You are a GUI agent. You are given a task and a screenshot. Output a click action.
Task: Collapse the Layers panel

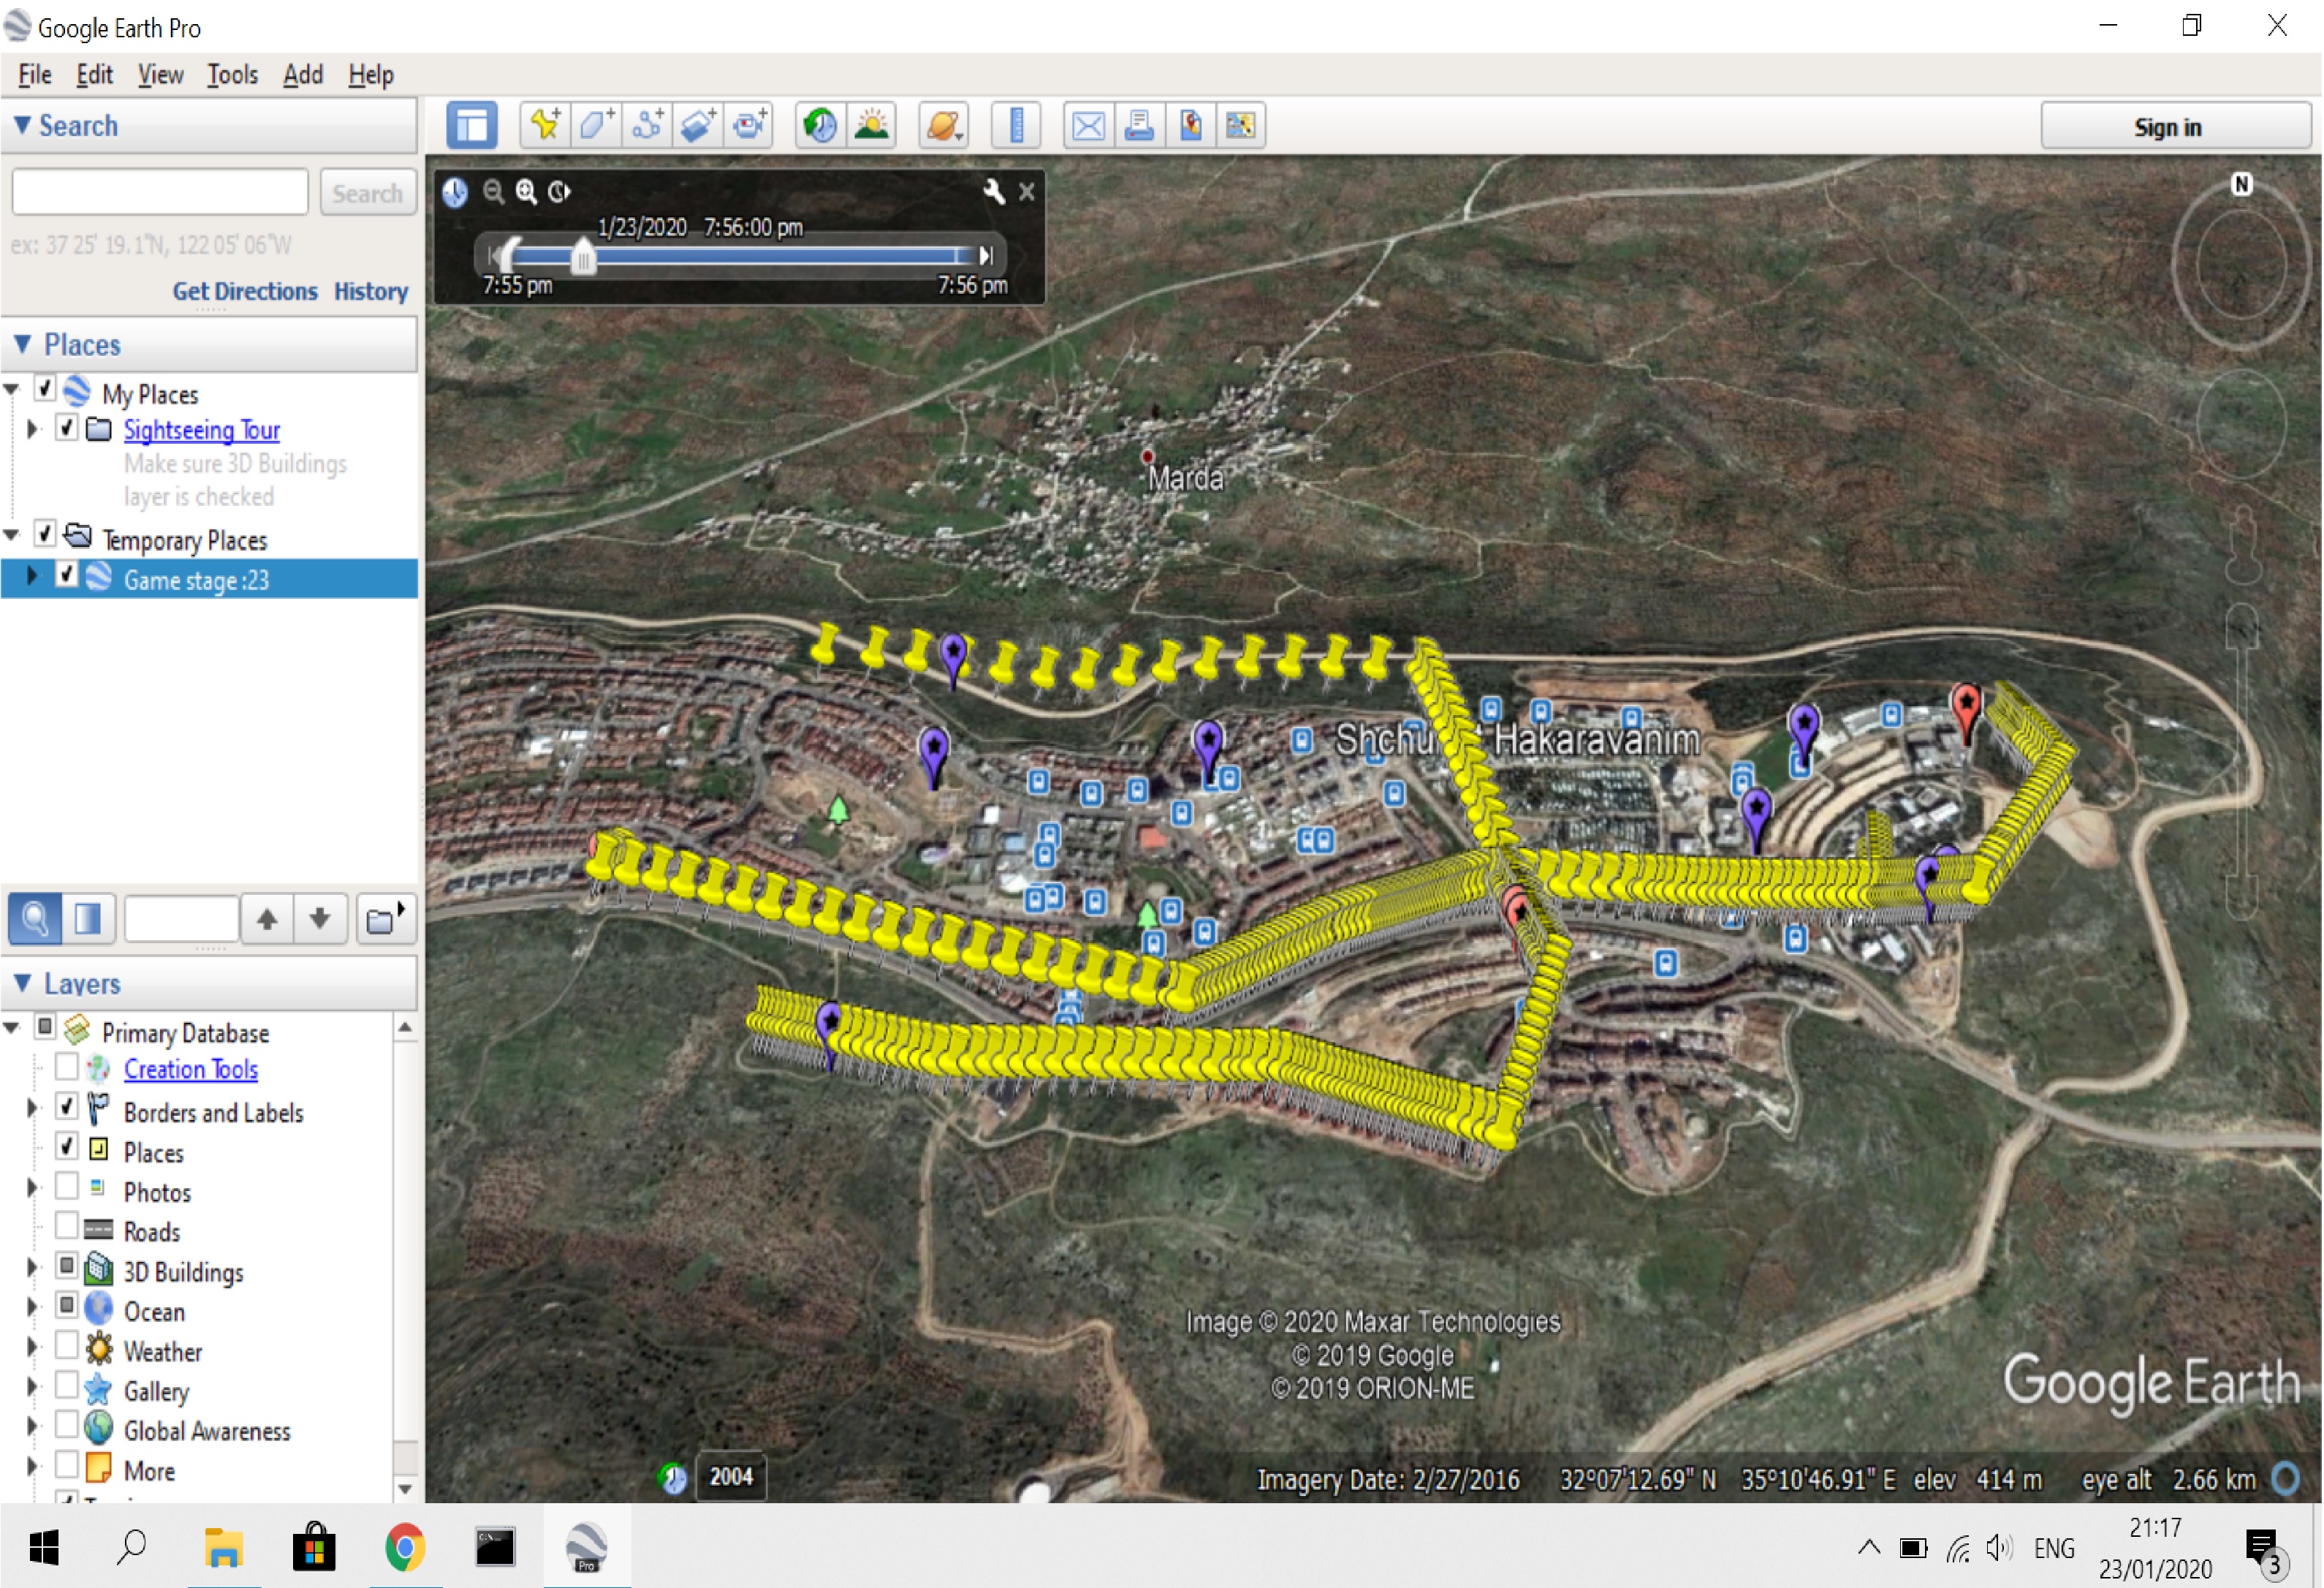tap(22, 983)
